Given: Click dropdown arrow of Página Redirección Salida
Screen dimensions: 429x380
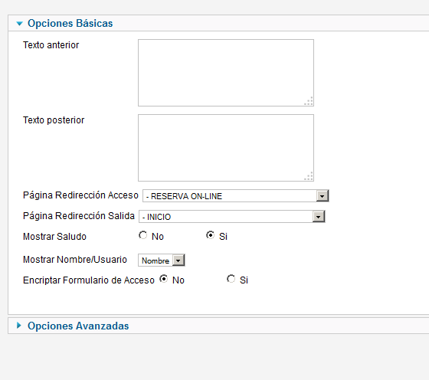Looking at the screenshot, I should [x=319, y=217].
